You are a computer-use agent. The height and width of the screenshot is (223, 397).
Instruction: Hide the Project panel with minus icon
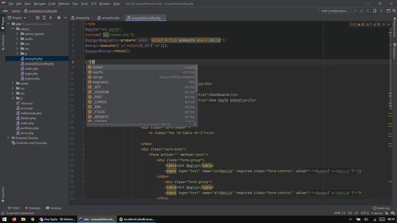tap(65, 18)
